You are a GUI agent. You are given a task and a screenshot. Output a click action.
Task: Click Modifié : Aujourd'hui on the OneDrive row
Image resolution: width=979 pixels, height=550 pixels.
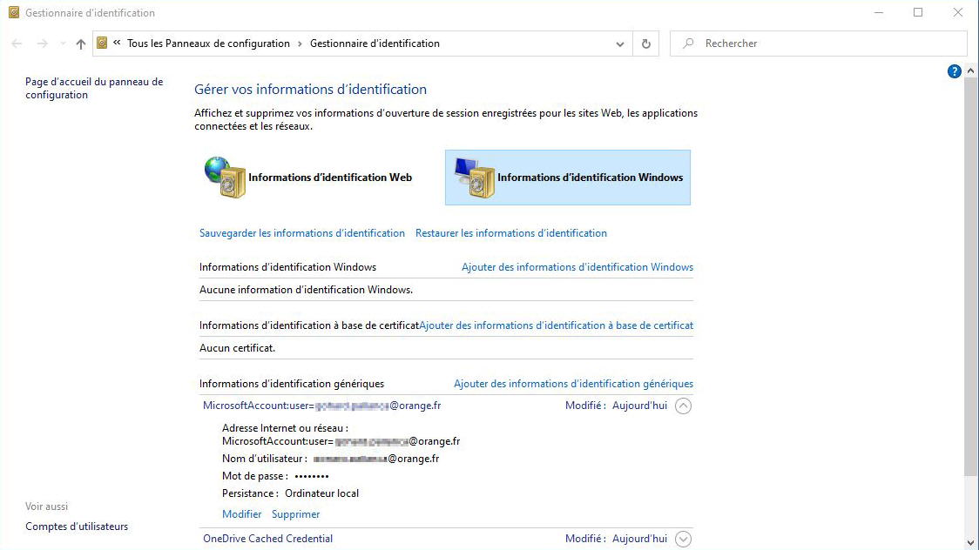pyautogui.click(x=617, y=539)
